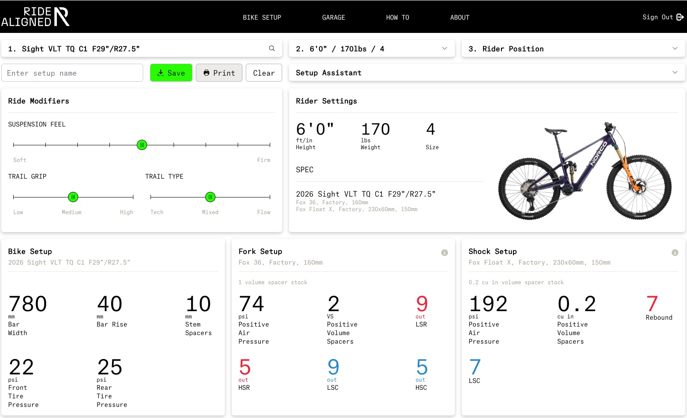The width and height of the screenshot is (687, 418).
Task: Click the 10 stem spacers value
Action: 198,304
